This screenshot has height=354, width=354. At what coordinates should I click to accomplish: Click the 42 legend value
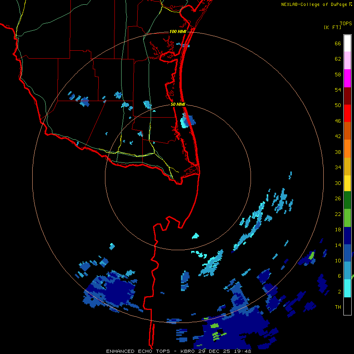[x=338, y=136]
